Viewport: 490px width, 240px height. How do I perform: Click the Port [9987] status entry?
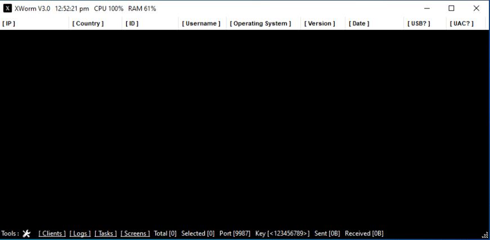[x=235, y=233]
